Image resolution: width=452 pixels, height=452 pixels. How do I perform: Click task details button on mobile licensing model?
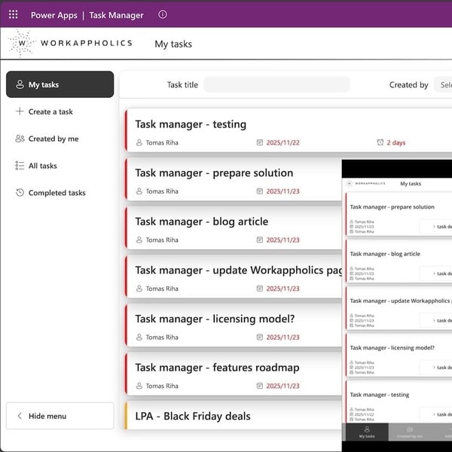[436, 368]
